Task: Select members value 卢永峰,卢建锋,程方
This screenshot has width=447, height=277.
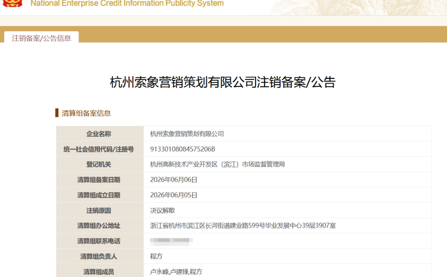Action: tap(176, 272)
